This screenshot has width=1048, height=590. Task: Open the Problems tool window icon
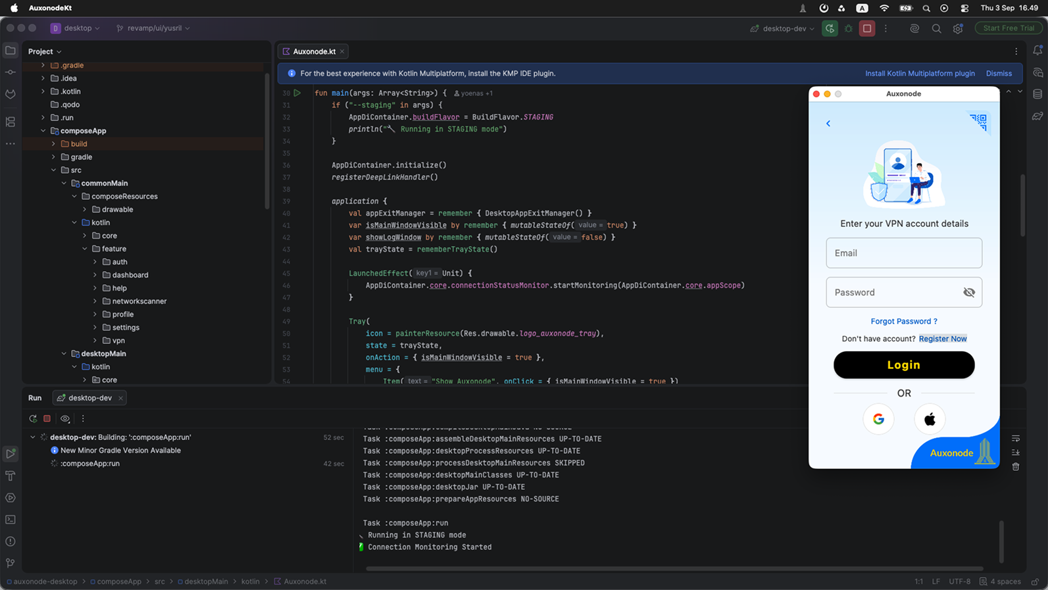coord(11,541)
